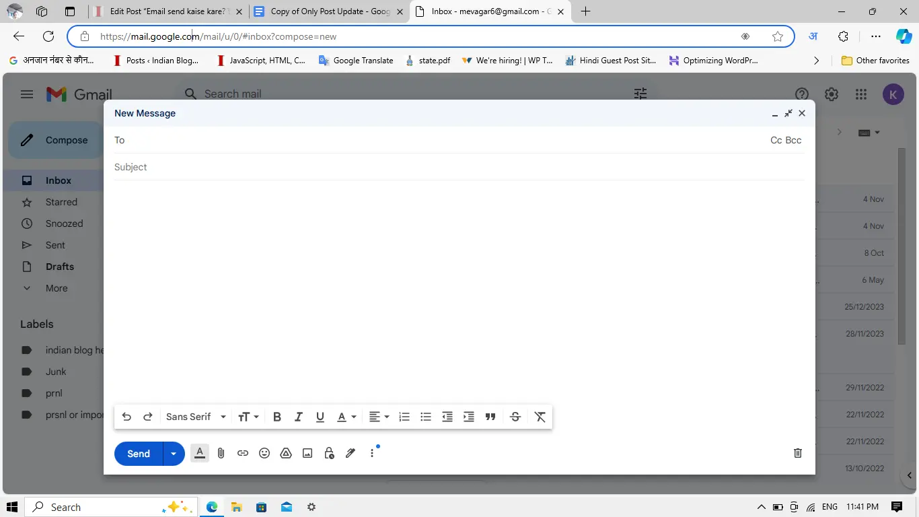Discard the draft with trash icon
The width and height of the screenshot is (919, 517).
(798, 453)
